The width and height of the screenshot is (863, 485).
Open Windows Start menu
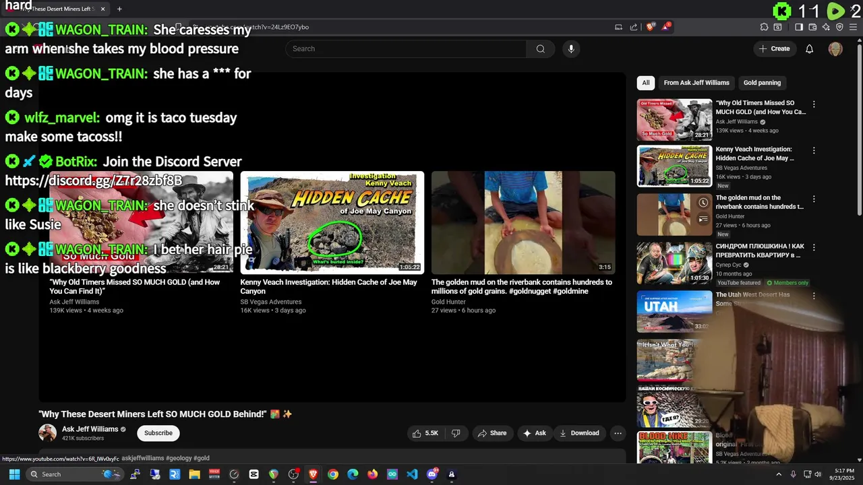coord(14,474)
